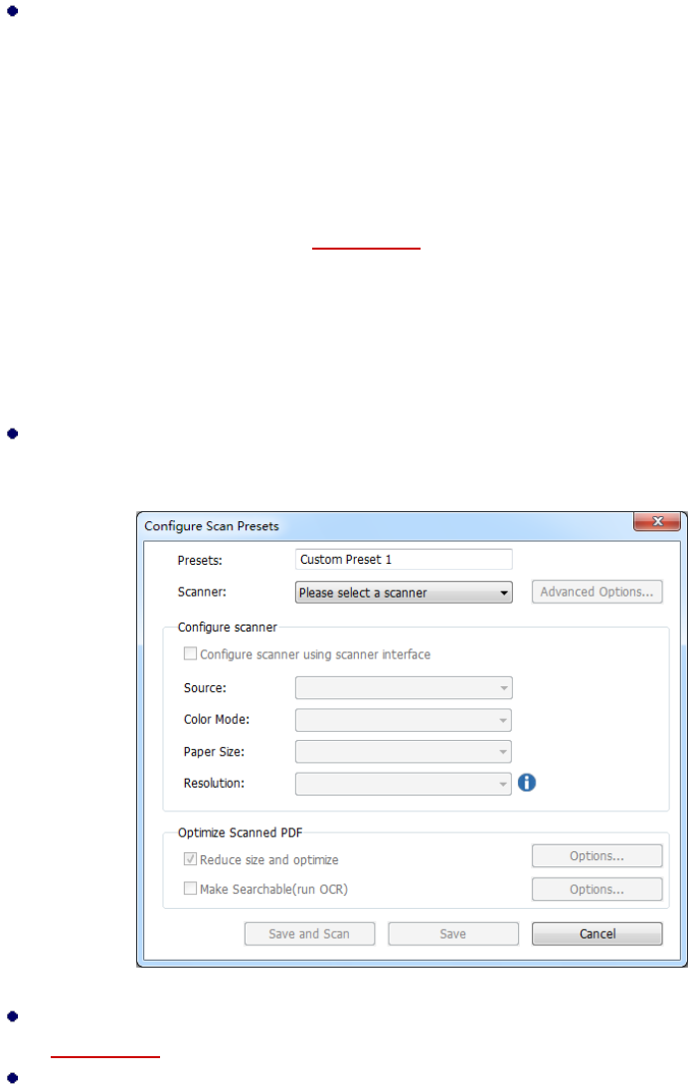Click the Save button
Viewport: 688px width, 1085px height.
[453, 934]
